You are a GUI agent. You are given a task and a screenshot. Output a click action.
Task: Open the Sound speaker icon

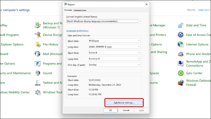pos(38,73)
